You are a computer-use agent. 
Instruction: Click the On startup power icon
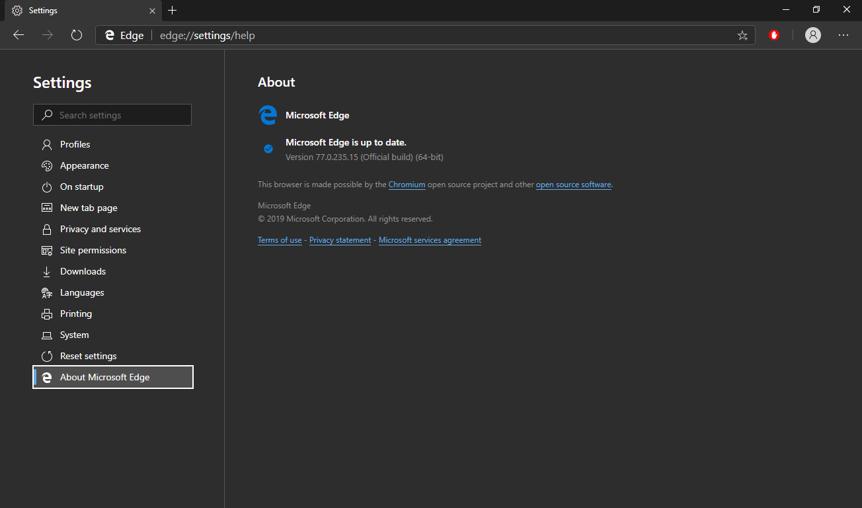[47, 187]
